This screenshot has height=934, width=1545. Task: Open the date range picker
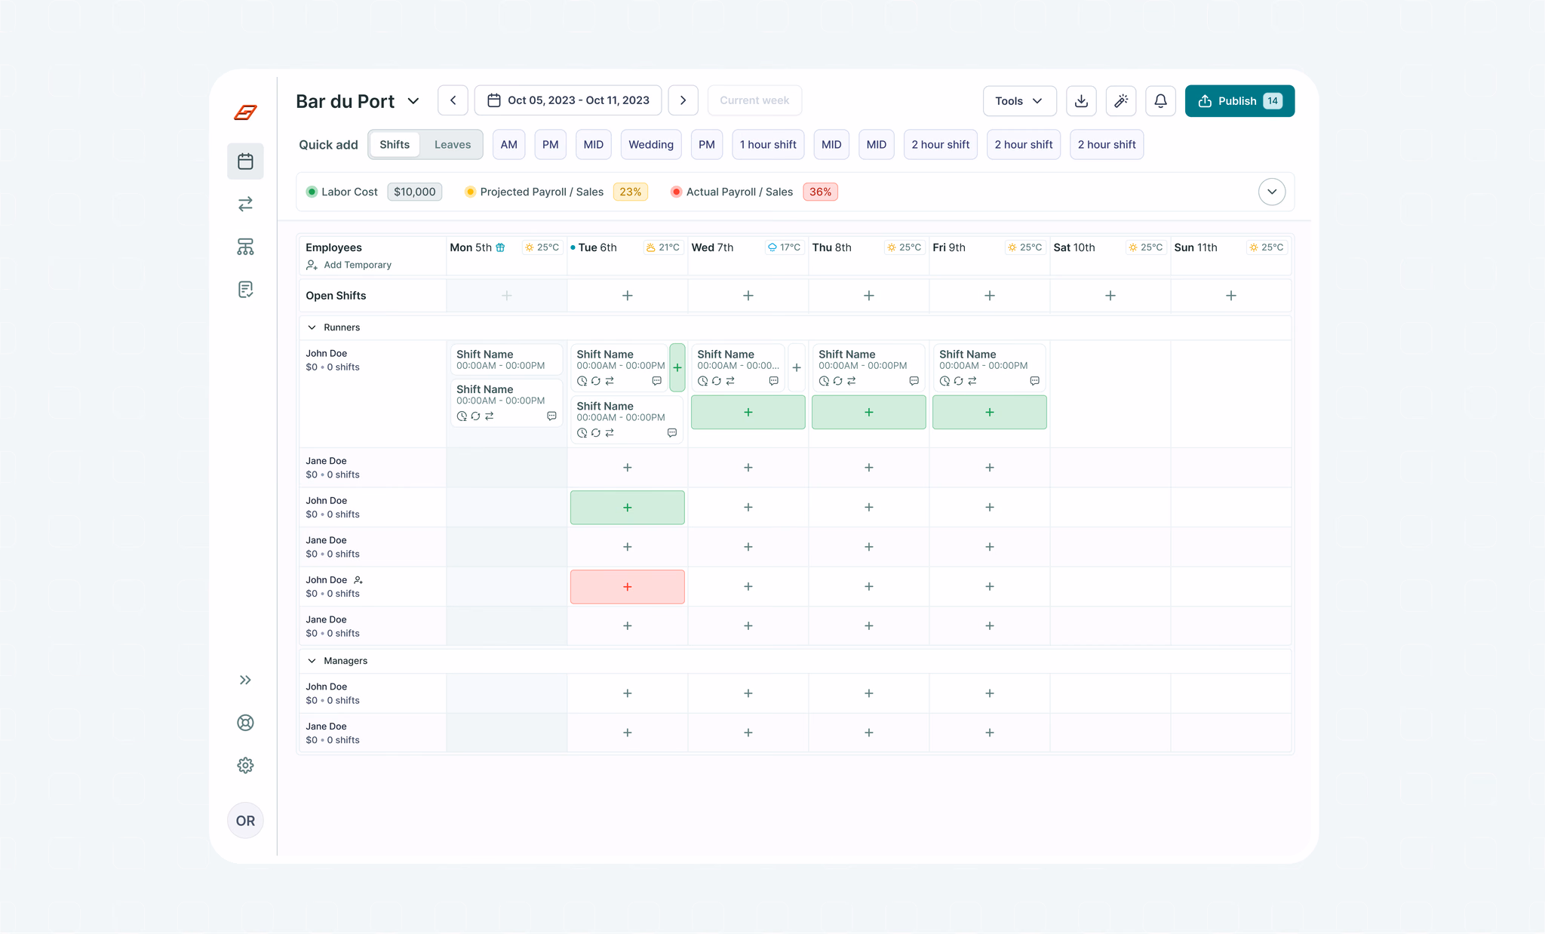[x=568, y=100]
